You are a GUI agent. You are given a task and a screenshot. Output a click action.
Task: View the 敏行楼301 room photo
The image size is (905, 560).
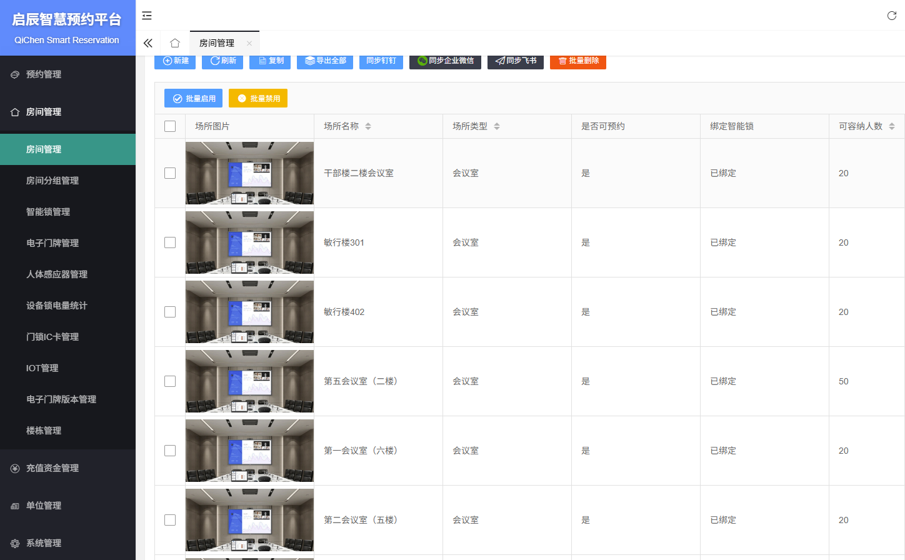[x=249, y=242]
